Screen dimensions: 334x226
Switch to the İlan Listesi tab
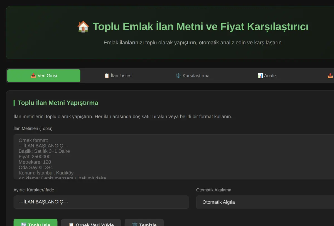click(118, 76)
